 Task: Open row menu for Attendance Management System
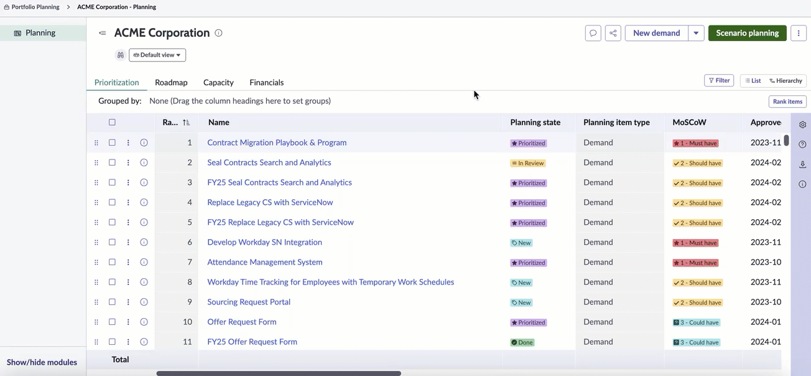(x=128, y=262)
